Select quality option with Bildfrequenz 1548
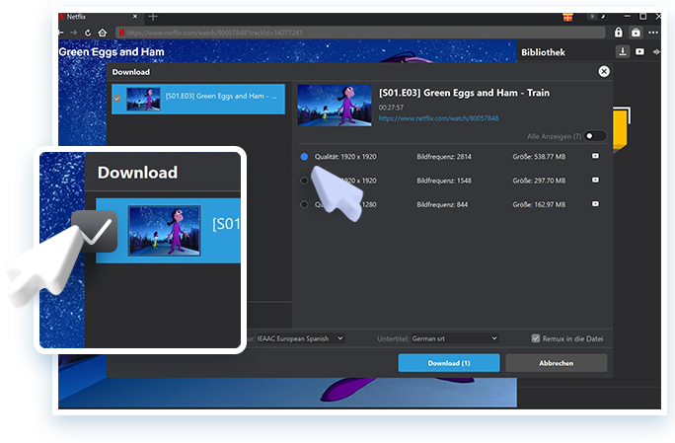This screenshot has height=443, width=675. tap(304, 181)
